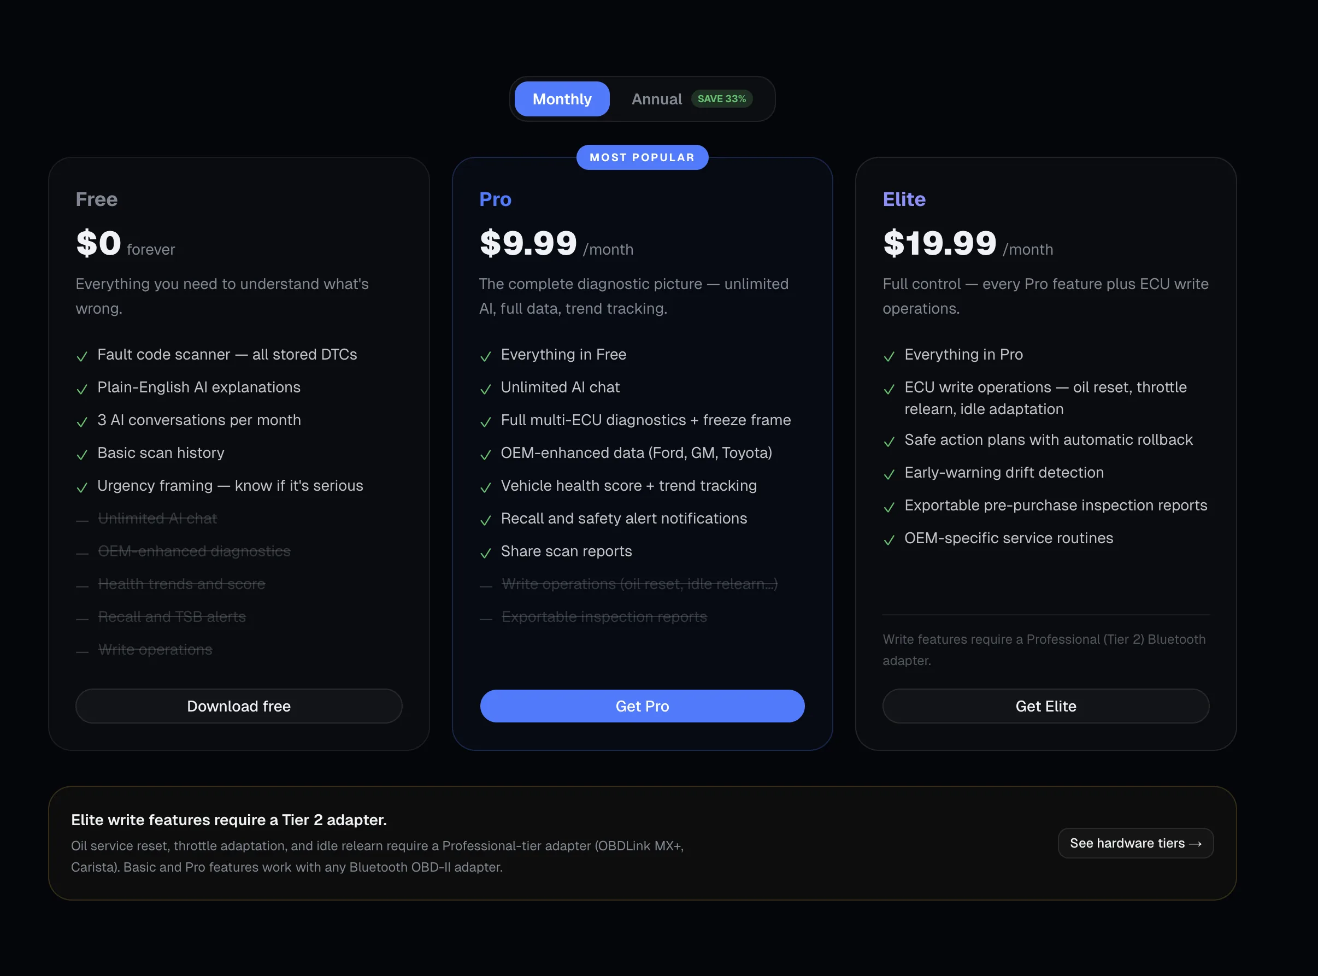Click the checkmark beside Everything in Free
Image resolution: width=1318 pixels, height=976 pixels.
(486, 357)
